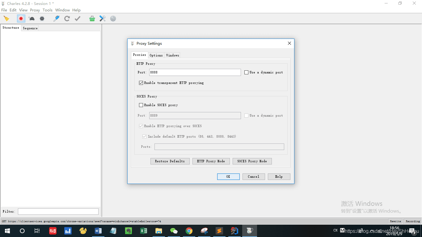The image size is (422, 237).
Task: Disable transparent HTTP proxying checkbox
Action: tap(141, 83)
